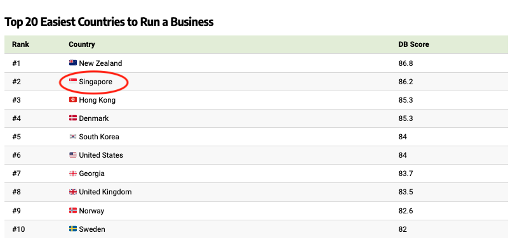
Task: Select the Rank column header
Action: click(20, 44)
